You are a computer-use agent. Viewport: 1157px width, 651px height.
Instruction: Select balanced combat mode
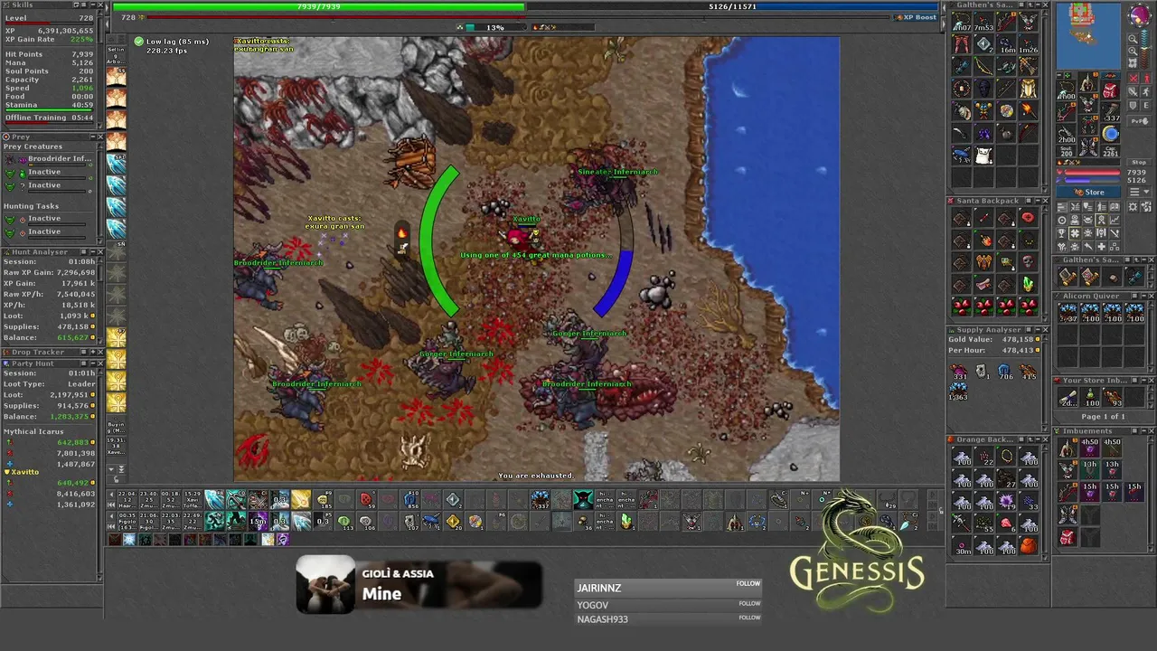click(1133, 91)
